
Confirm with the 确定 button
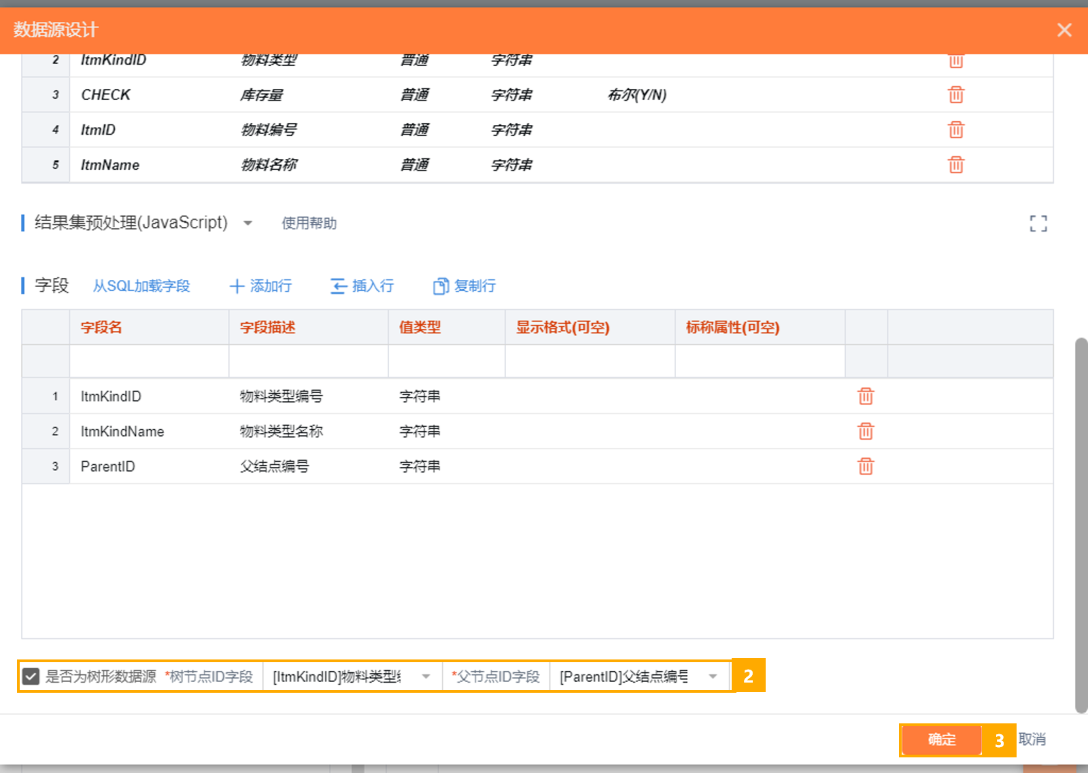(941, 740)
